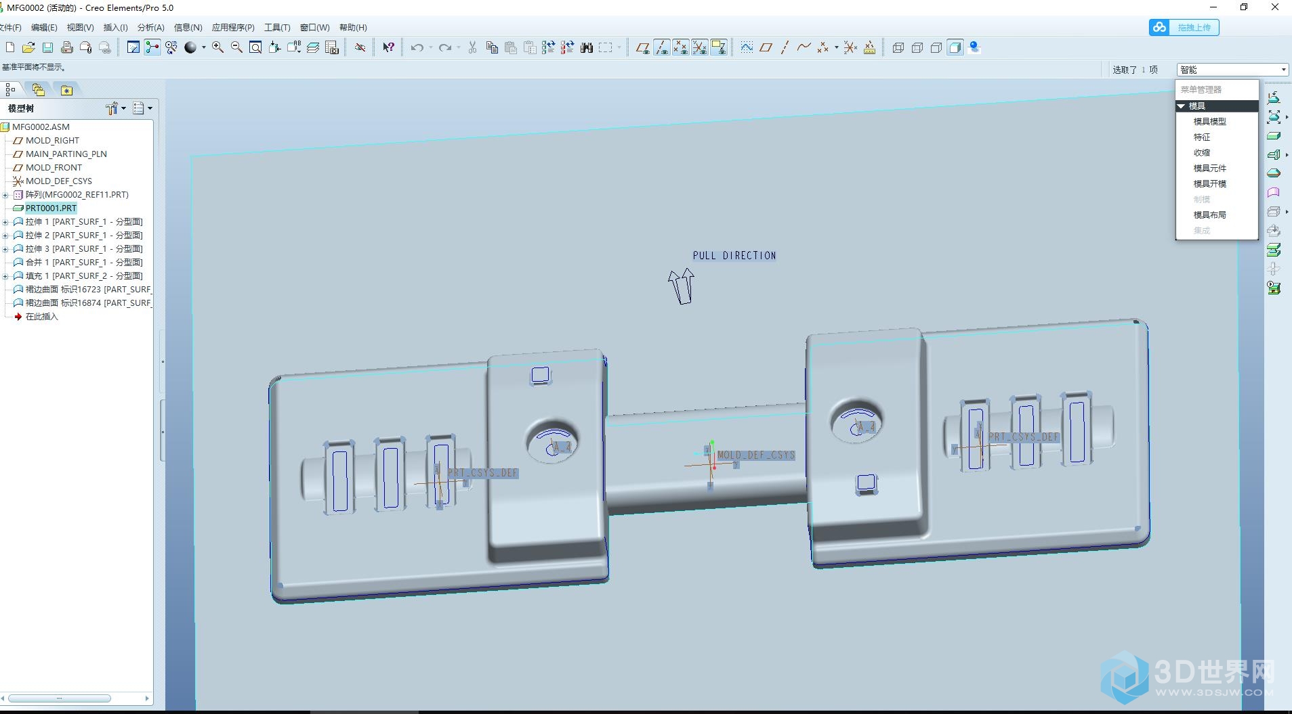1292x714 pixels.
Task: Switch to wireframe display mode
Action: 898,47
